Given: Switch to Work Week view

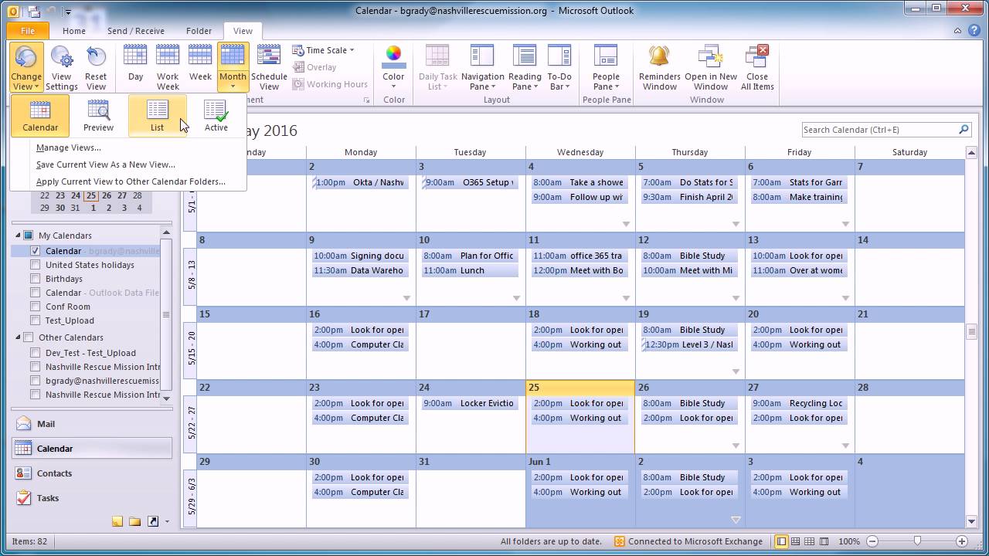Looking at the screenshot, I should 168,68.
